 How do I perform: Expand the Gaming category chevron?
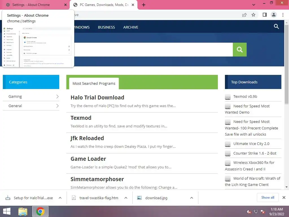[57, 97]
